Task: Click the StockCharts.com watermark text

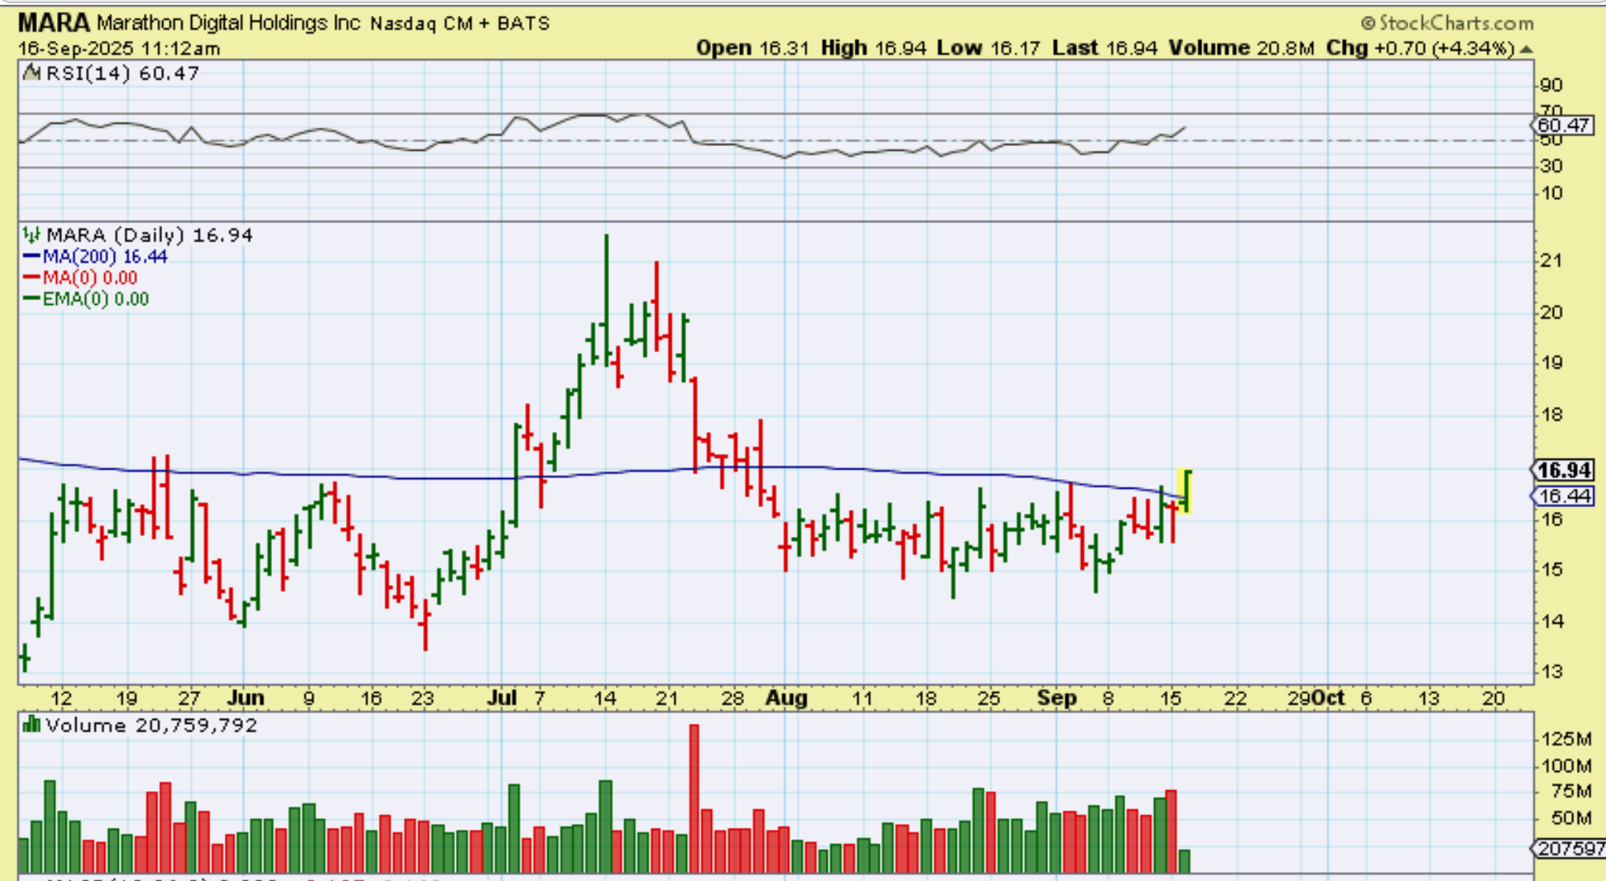Action: (1455, 24)
